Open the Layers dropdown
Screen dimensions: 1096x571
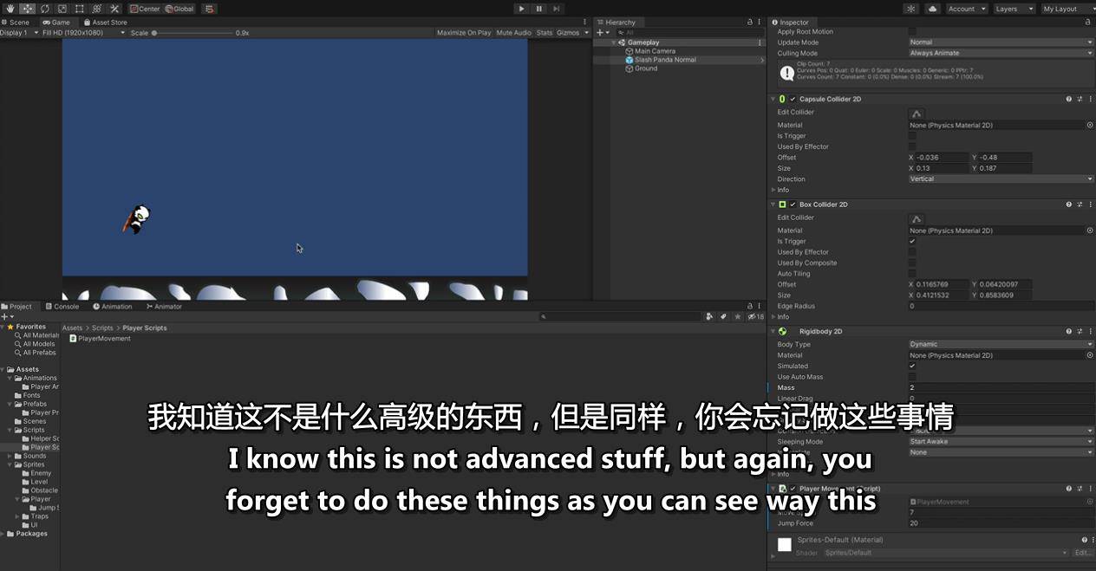point(1013,9)
